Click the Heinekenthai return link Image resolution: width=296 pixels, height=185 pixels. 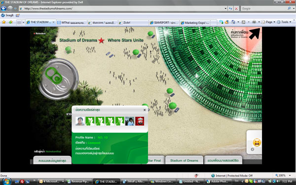coord(53,151)
